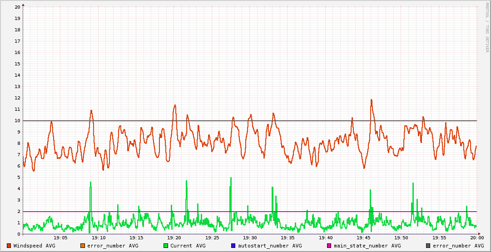491x252 pixels.
Task: Click the magenta main_state_number AVG legend swatch
Action: coord(329,246)
